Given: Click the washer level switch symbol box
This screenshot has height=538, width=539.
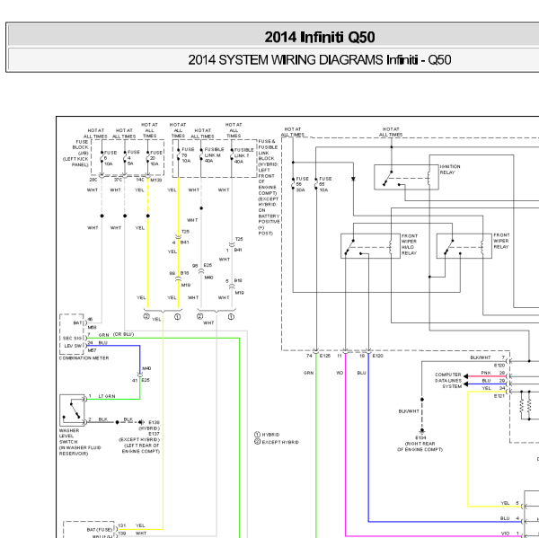Looking at the screenshot, I should [72, 410].
